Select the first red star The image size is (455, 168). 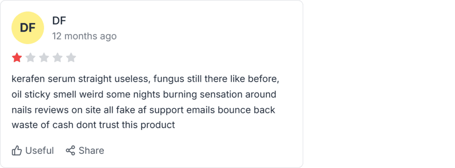(17, 58)
